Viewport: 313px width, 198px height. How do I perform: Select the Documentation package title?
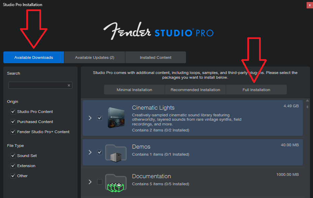click(x=152, y=176)
